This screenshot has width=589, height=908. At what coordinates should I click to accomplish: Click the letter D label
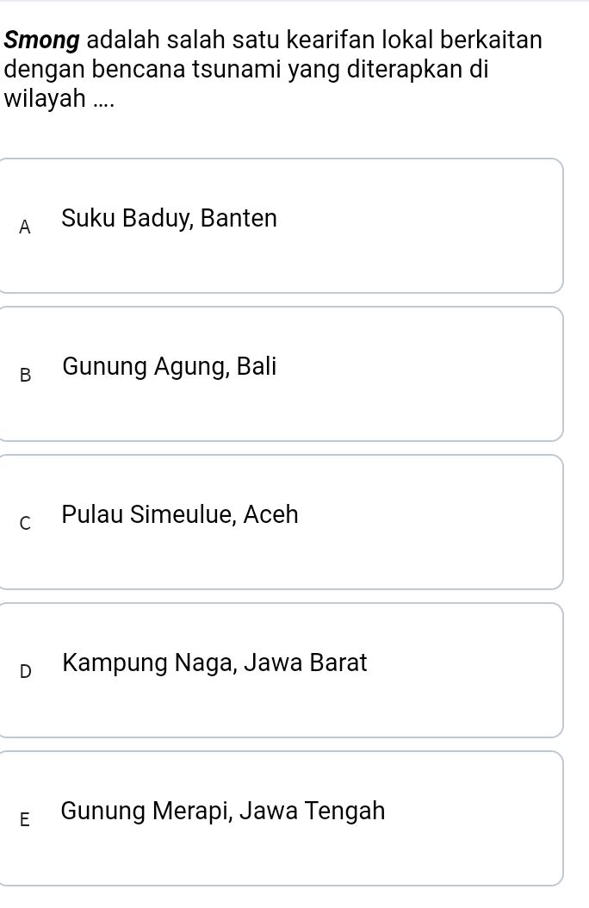(24, 672)
